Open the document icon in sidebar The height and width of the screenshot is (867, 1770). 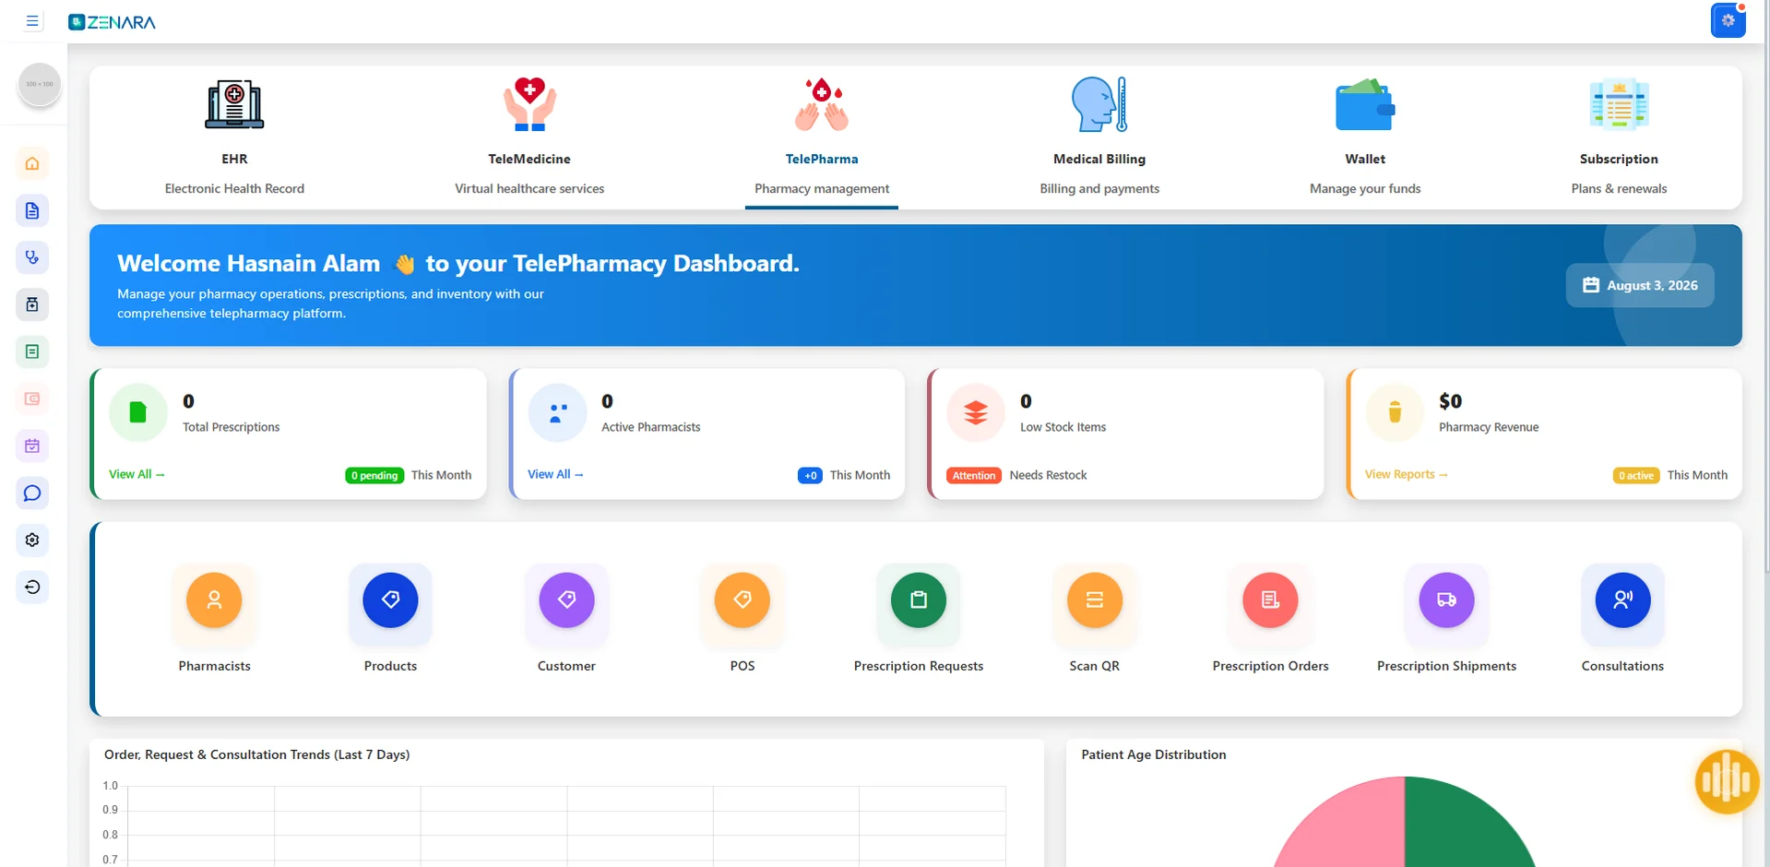tap(32, 210)
